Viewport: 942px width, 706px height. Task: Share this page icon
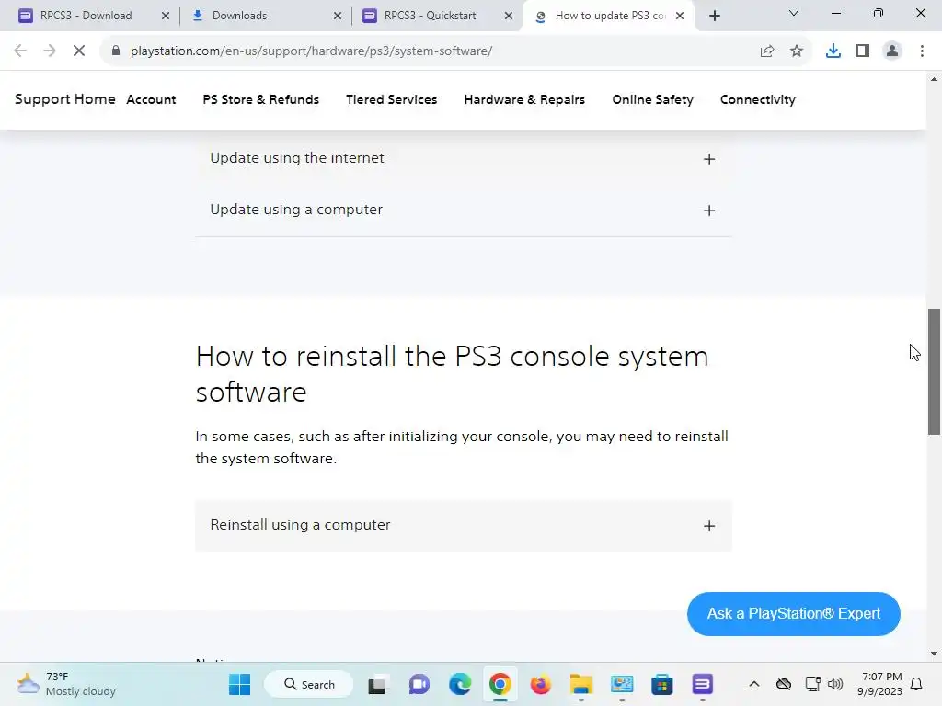click(x=767, y=51)
